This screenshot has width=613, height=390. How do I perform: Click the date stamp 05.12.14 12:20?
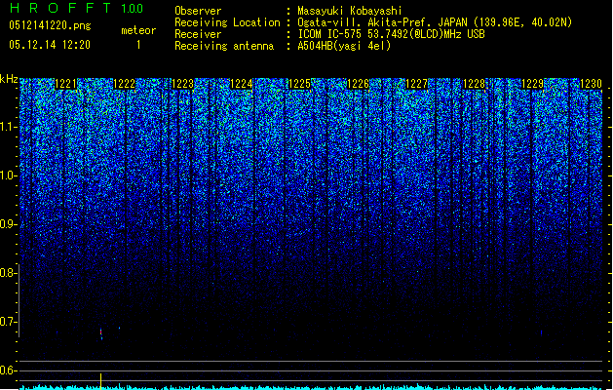click(x=50, y=44)
